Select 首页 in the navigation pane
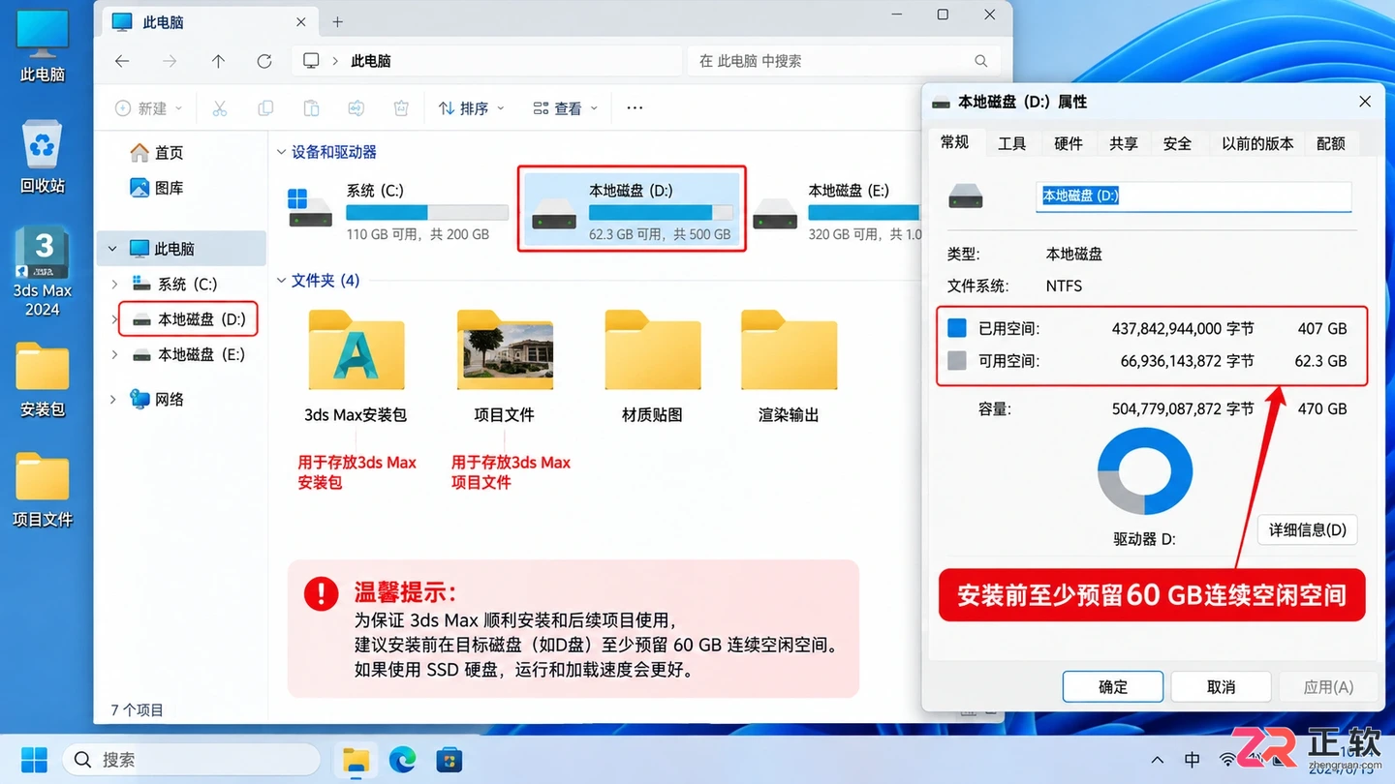This screenshot has width=1395, height=784. [157, 153]
